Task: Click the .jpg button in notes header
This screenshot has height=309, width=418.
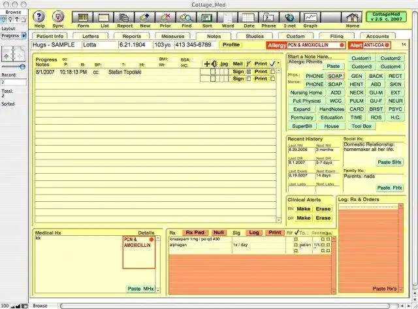Action: (x=224, y=64)
